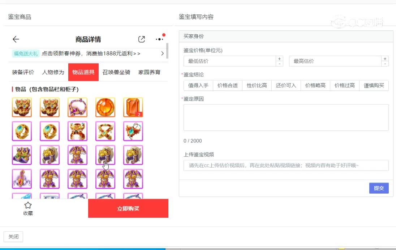Viewport: 396px width, 250px height.
Task: Select the first golden armor item in row one
Action: pos(22,107)
